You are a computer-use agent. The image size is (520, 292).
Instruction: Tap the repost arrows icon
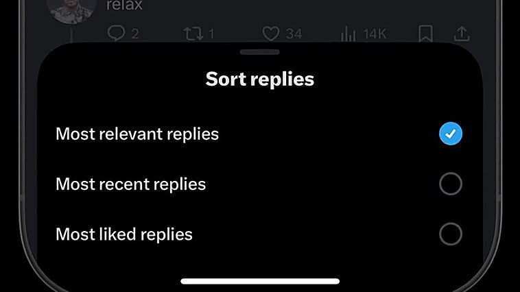[194, 33]
